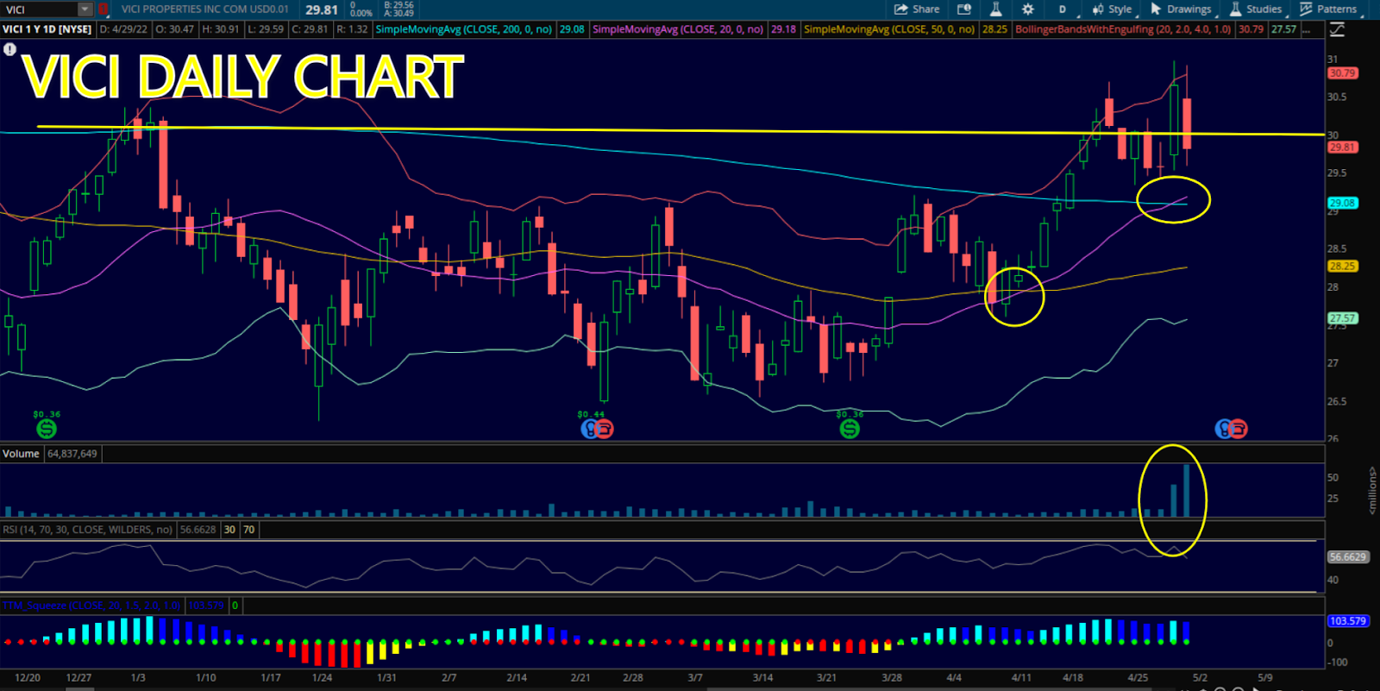This screenshot has width=1380, height=691.
Task: Click the VICI PROPERTIES INC COM description
Action: (205, 9)
